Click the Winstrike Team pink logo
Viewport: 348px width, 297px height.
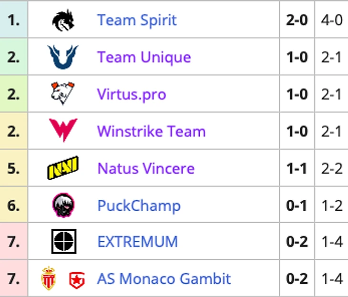point(63,130)
